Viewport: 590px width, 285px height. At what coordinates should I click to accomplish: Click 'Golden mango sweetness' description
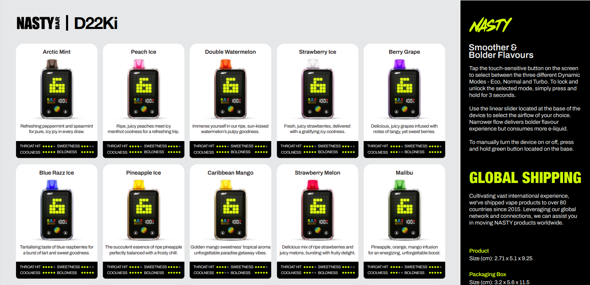coord(230,250)
